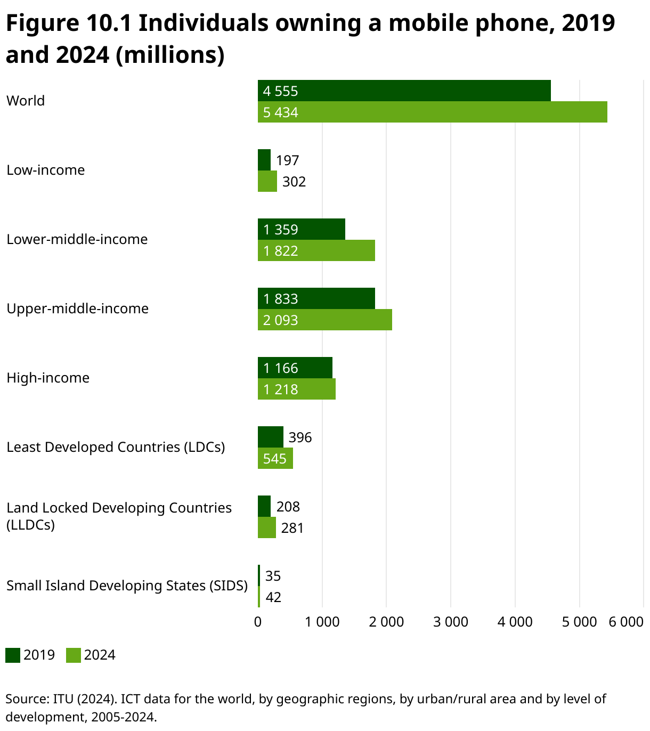This screenshot has height=731, width=650.
Task: Select the Lower-middle-income 1 822 bar
Action: pyautogui.click(x=314, y=251)
